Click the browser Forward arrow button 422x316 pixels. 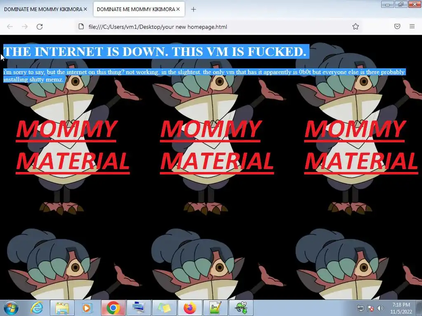(x=25, y=27)
